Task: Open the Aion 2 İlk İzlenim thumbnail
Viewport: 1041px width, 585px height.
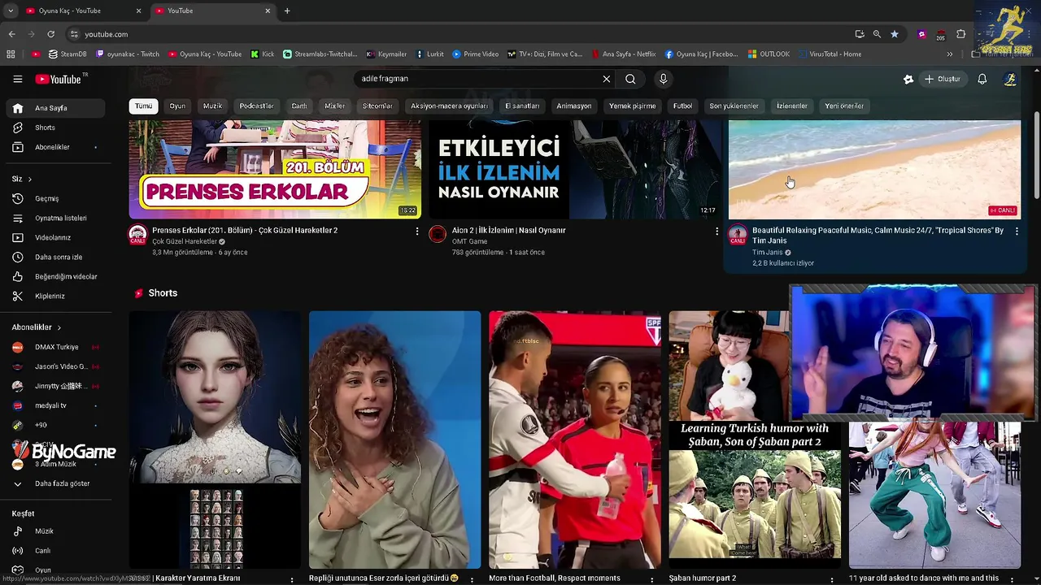Action: (x=575, y=170)
